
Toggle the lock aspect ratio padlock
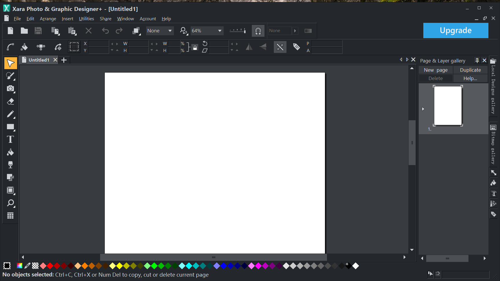click(195, 48)
